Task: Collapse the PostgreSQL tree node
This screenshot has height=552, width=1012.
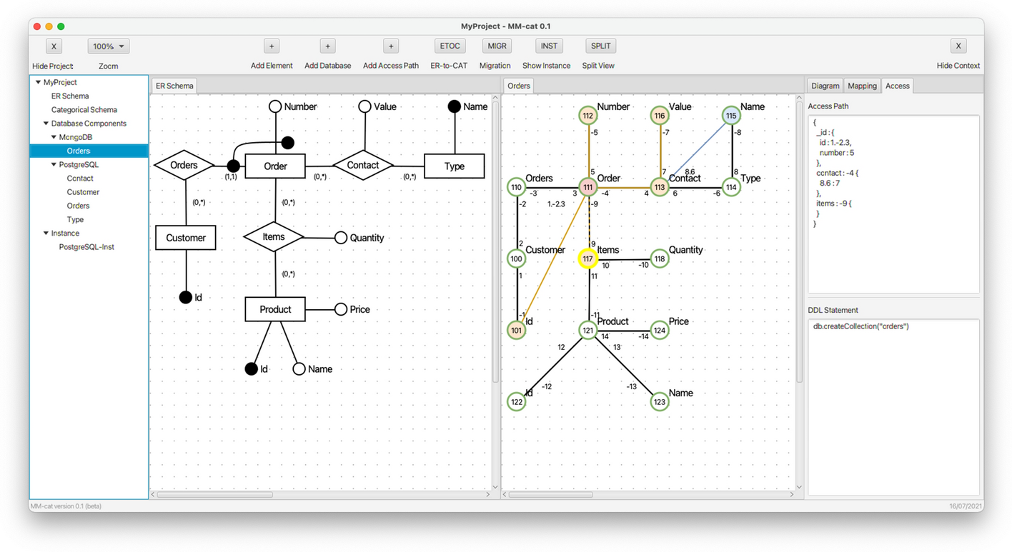Action: tap(54, 164)
